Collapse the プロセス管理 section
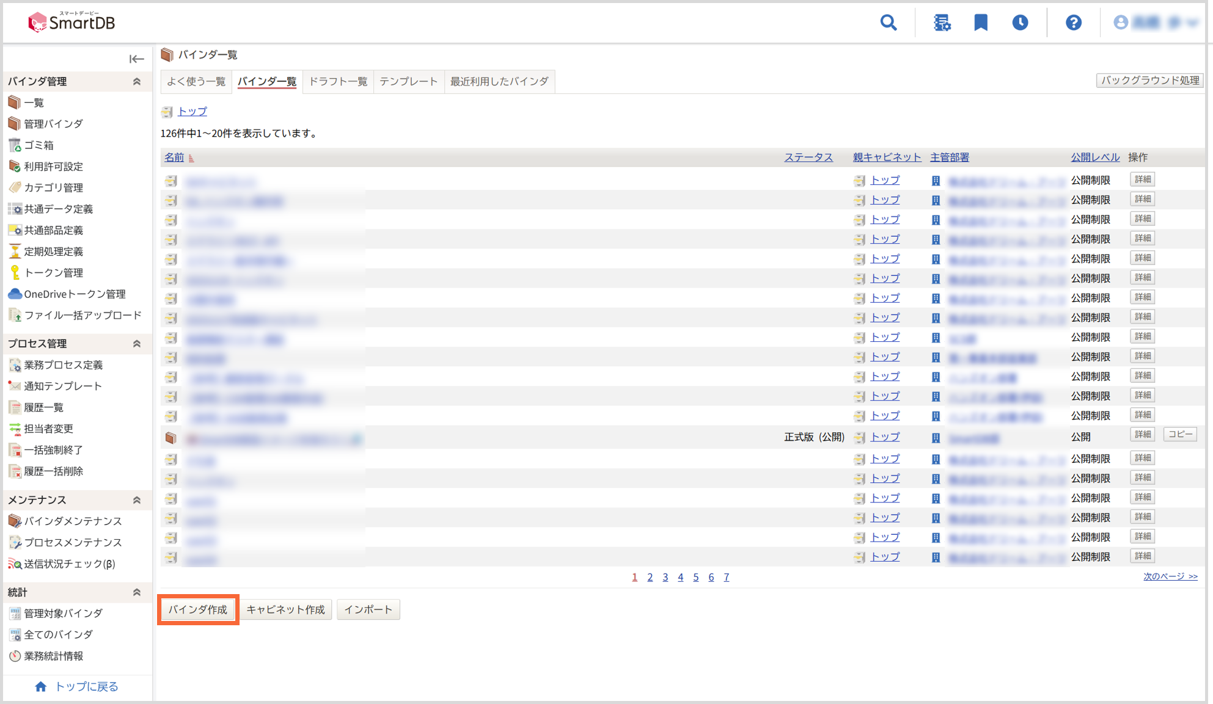The width and height of the screenshot is (1213, 704). (137, 344)
